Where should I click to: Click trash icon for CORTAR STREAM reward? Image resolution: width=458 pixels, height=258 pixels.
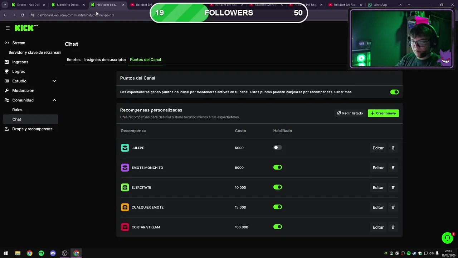[393, 227]
